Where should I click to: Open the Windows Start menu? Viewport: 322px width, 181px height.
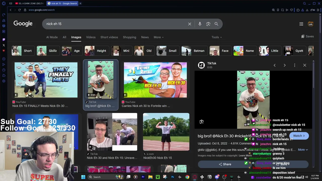[83, 177]
